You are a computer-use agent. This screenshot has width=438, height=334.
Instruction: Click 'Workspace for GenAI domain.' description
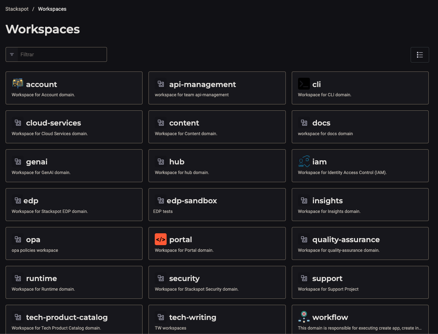coord(41,173)
